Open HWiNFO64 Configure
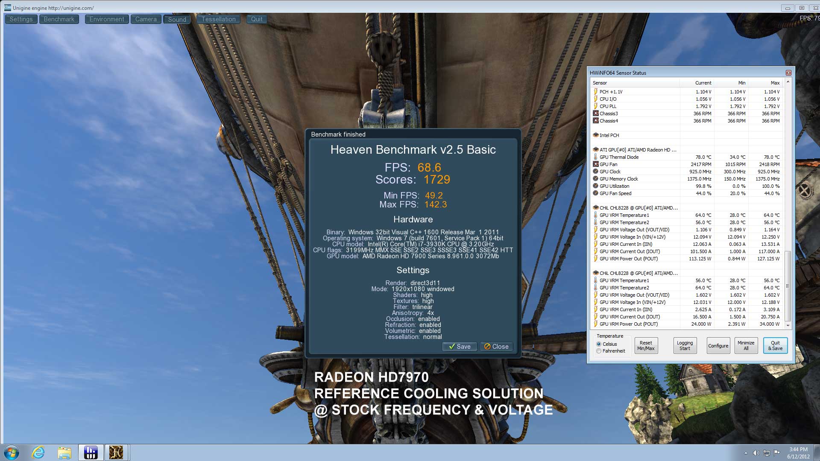Image resolution: width=820 pixels, height=461 pixels. tap(718, 345)
